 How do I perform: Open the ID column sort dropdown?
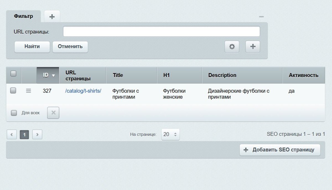pyautogui.click(x=53, y=75)
